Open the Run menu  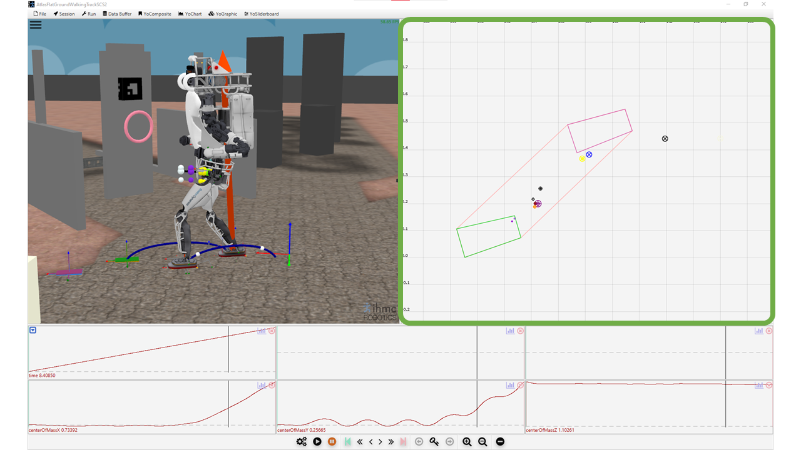(89, 14)
